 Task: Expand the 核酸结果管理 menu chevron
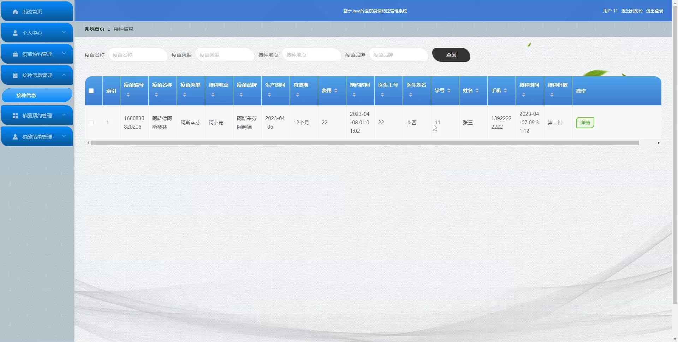pos(64,136)
